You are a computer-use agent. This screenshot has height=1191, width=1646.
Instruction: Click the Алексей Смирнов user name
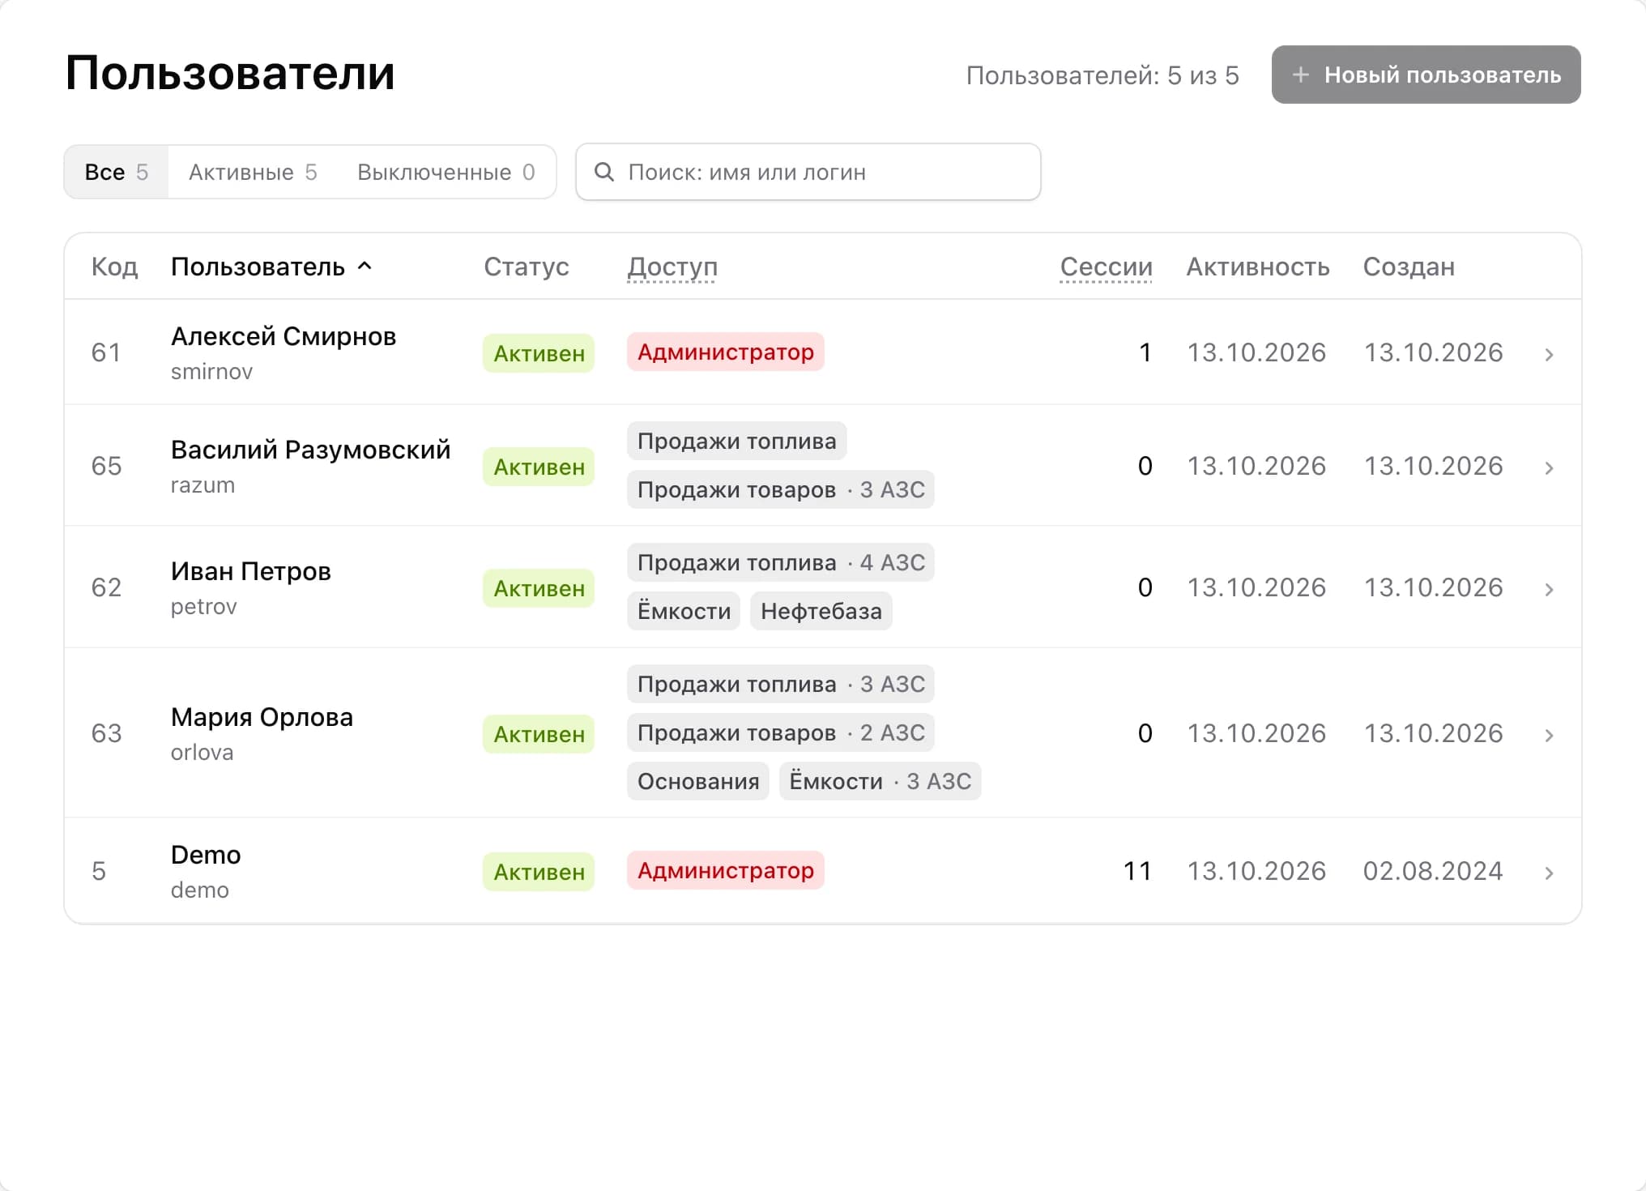coord(284,336)
